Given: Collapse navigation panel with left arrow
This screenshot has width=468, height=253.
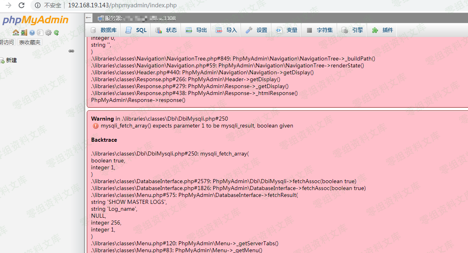Looking at the screenshot, I should pos(89,18).
